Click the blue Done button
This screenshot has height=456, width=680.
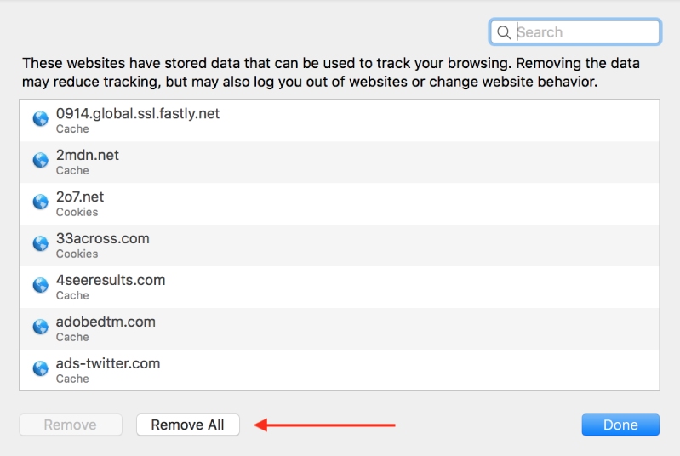click(620, 425)
